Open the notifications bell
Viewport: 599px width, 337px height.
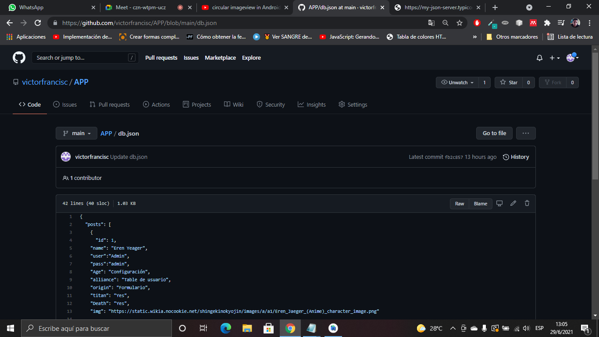pyautogui.click(x=539, y=58)
